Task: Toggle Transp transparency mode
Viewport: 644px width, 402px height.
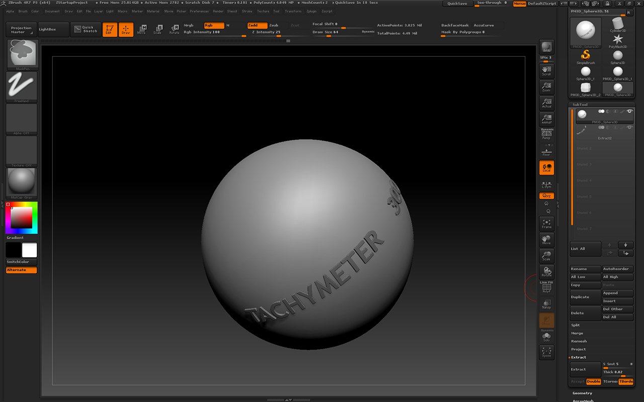Action: 546,304
